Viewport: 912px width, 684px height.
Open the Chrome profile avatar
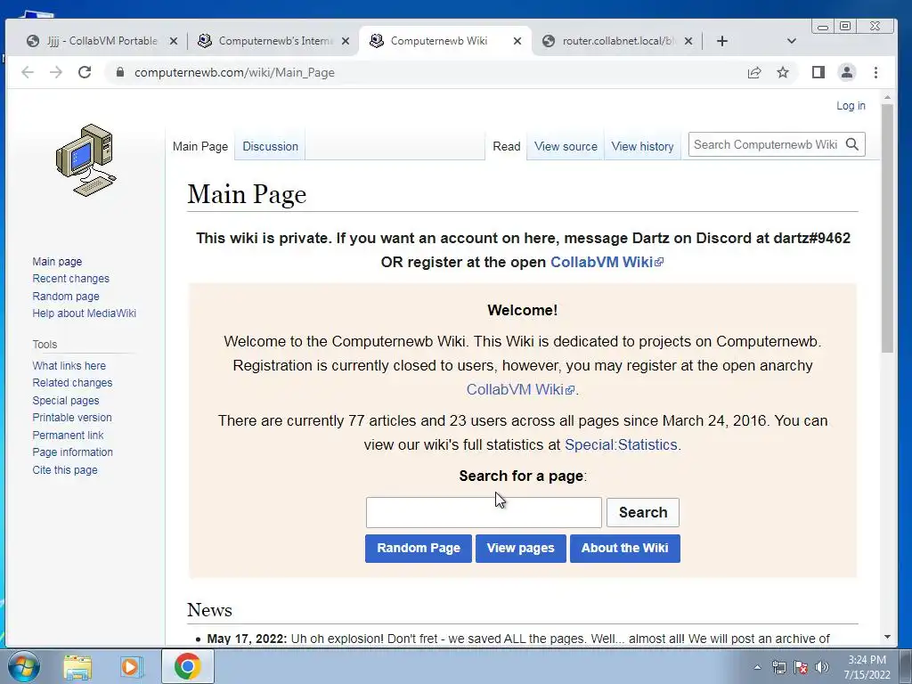(x=847, y=72)
